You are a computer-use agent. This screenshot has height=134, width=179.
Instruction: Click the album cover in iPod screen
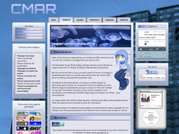146,98
